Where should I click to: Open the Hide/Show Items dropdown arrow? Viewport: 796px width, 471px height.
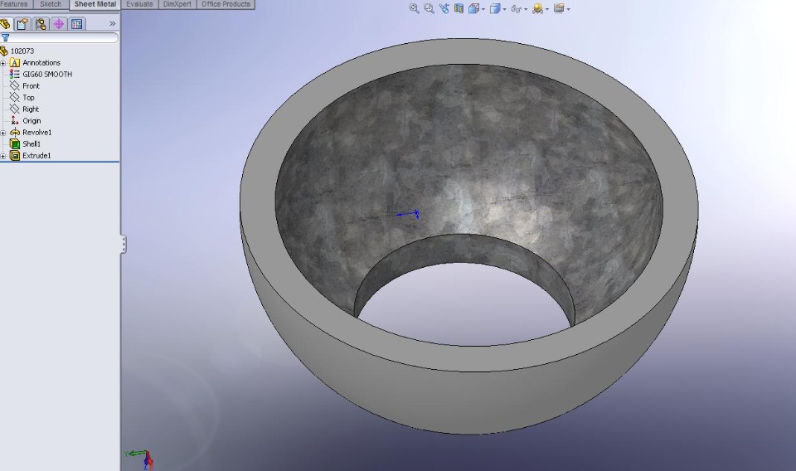click(526, 9)
